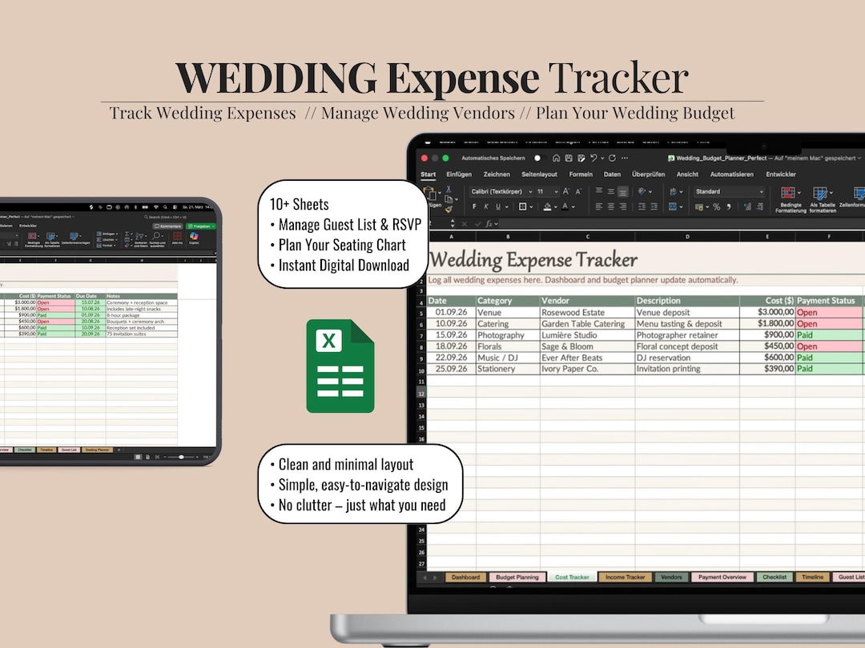
Task: Switch to the Payment Overview sheet tab
Action: (722, 578)
